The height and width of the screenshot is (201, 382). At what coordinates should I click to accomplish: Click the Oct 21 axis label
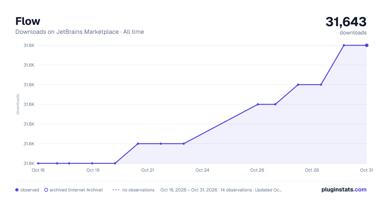click(148, 170)
